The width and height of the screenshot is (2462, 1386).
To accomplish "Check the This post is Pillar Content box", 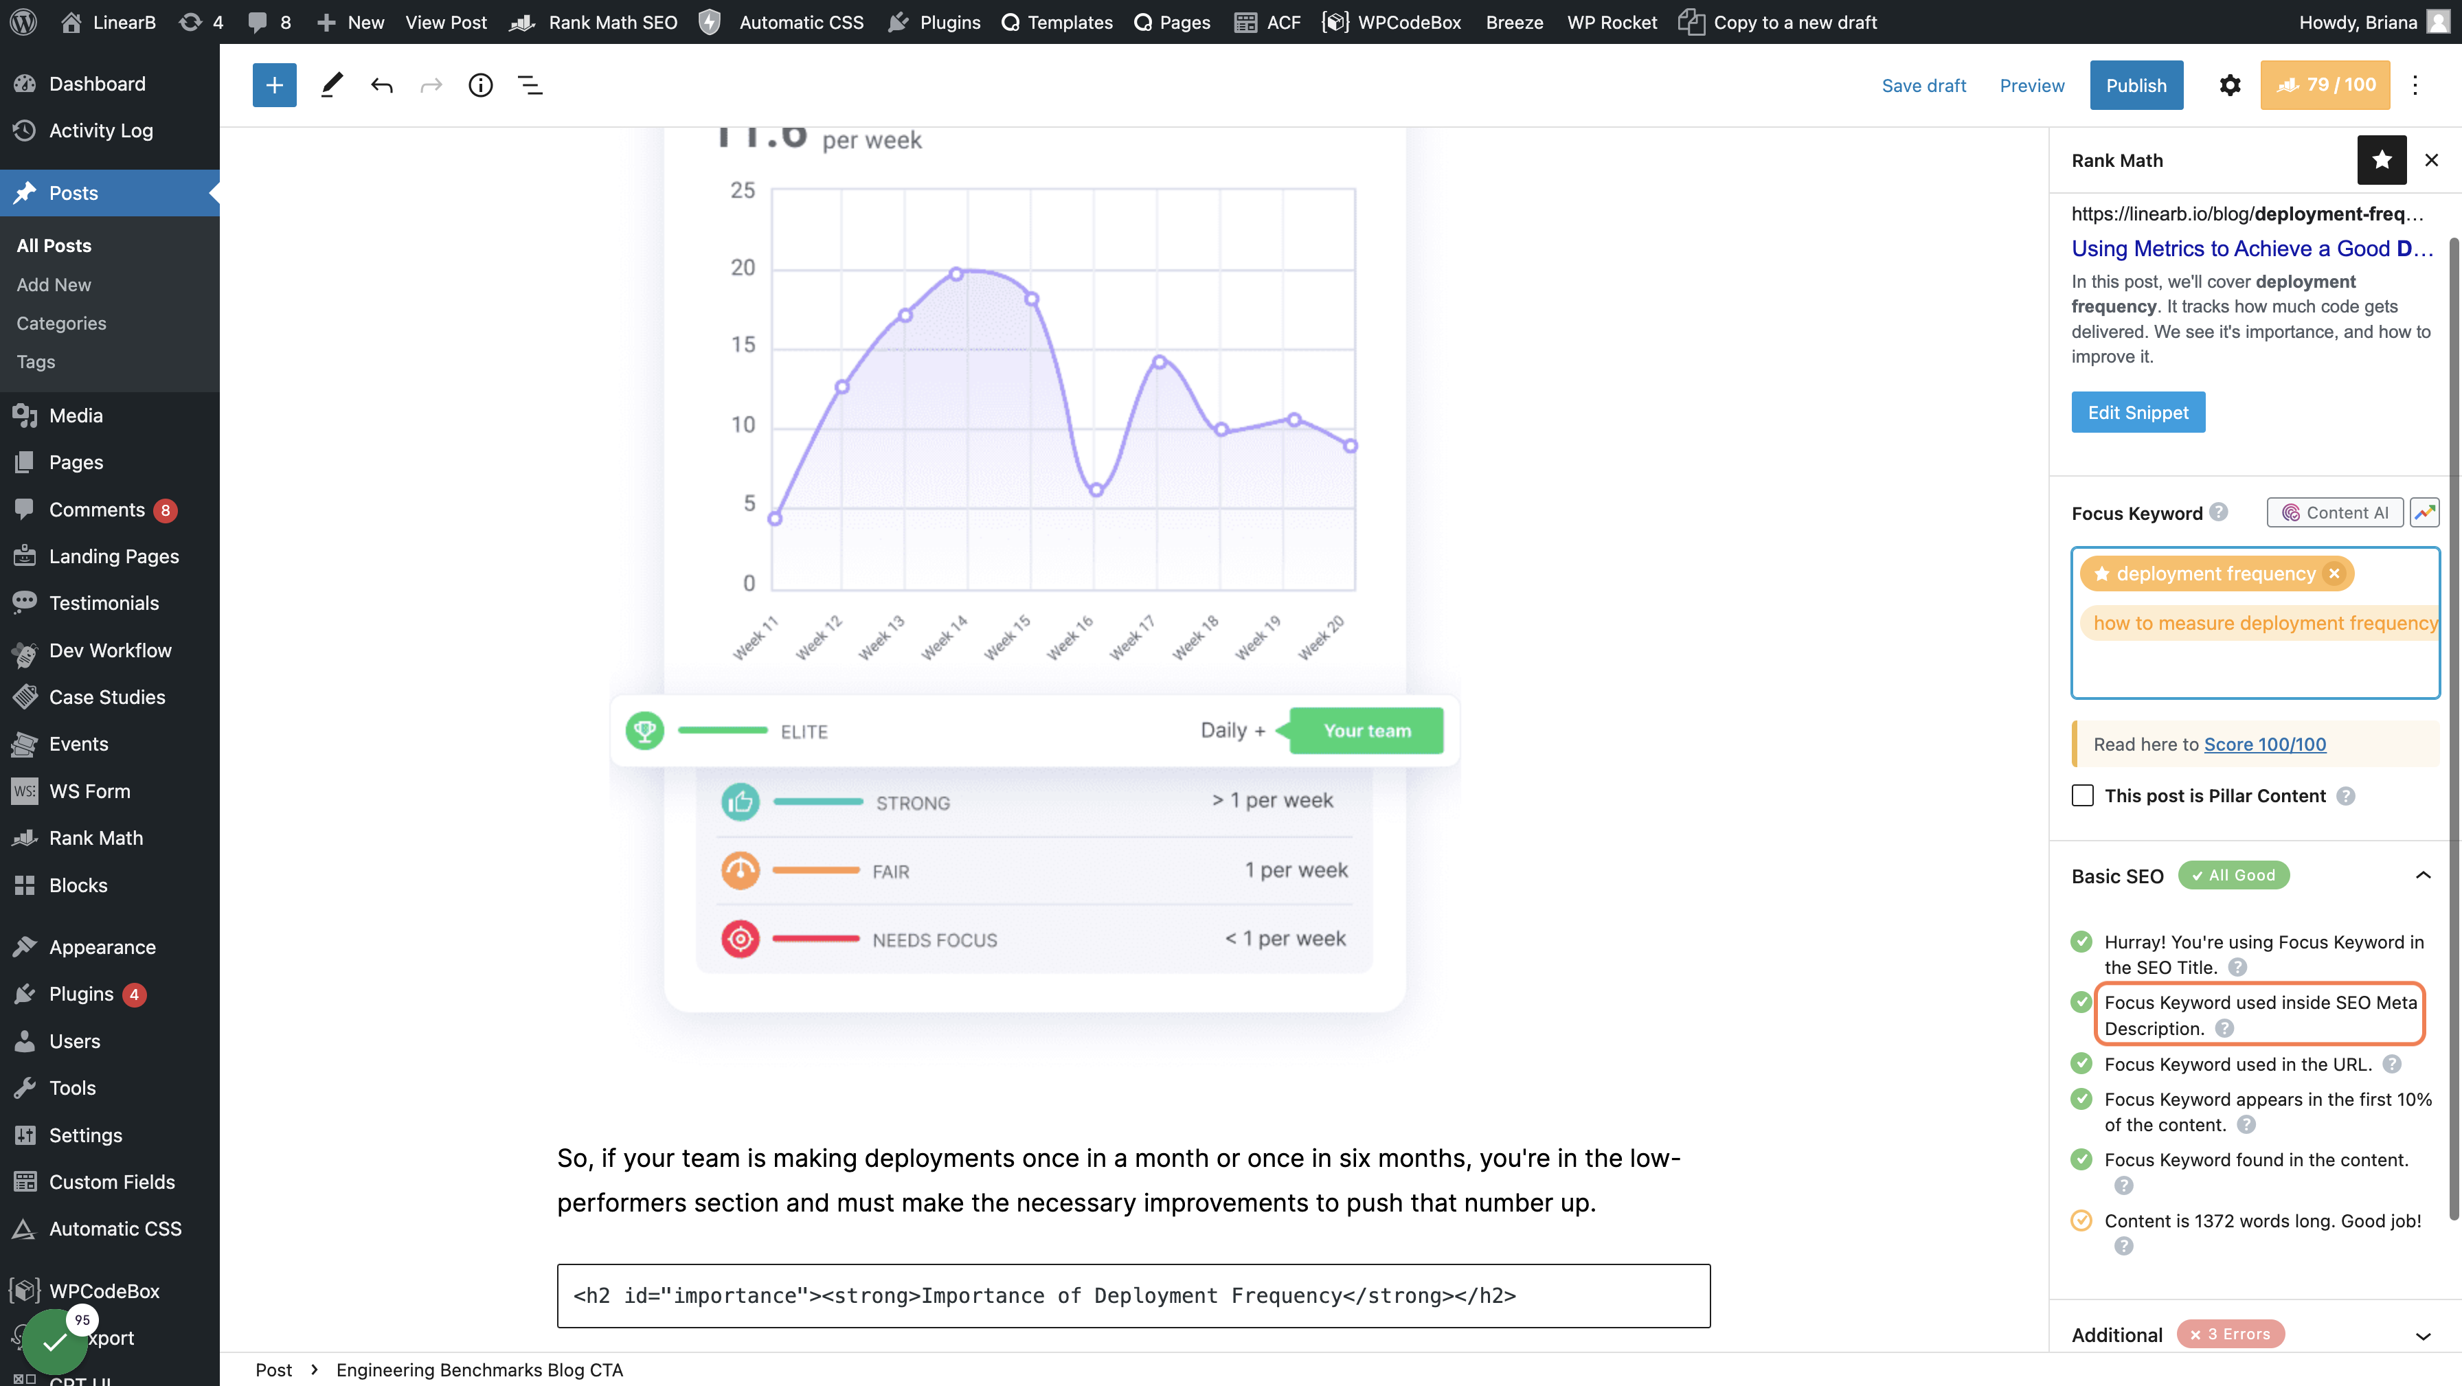I will click(2083, 795).
